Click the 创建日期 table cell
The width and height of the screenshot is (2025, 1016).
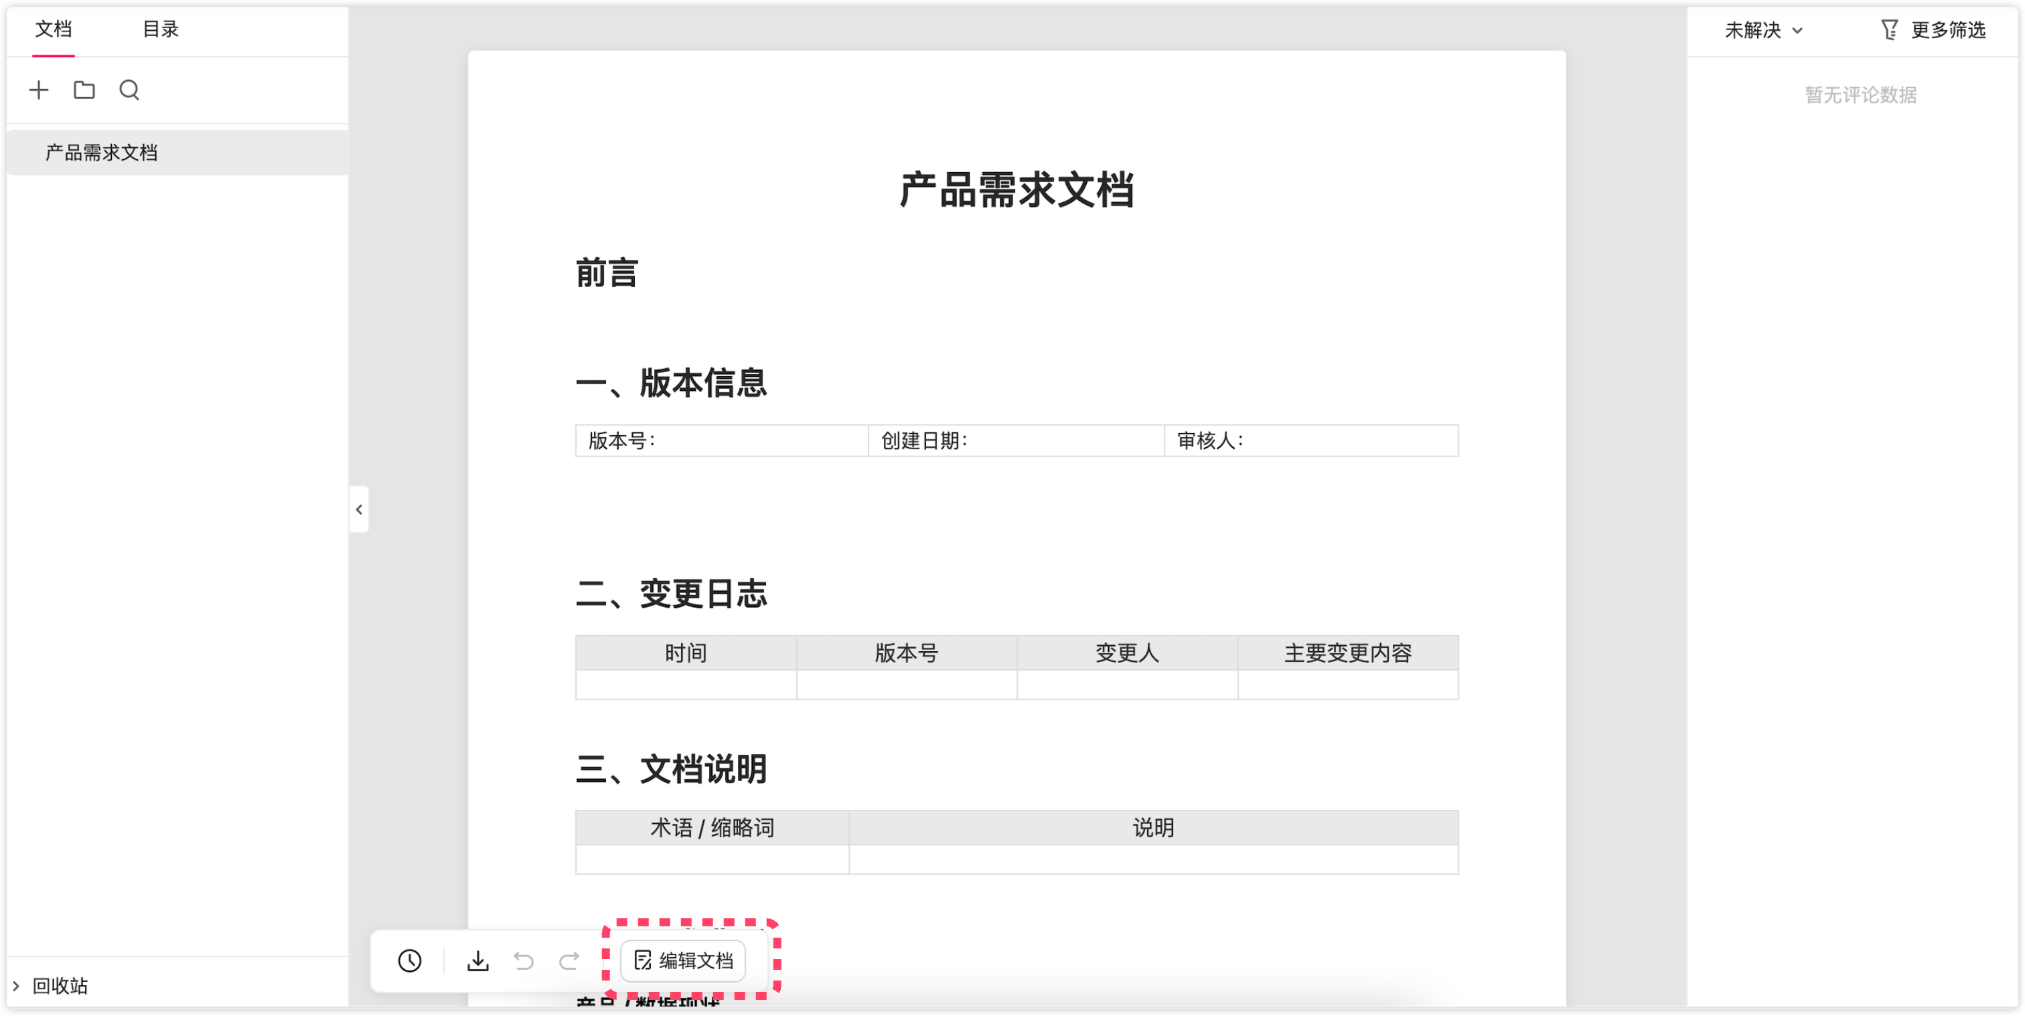1015,441
